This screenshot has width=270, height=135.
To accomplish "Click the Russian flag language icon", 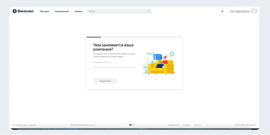I will click(x=130, y=125).
